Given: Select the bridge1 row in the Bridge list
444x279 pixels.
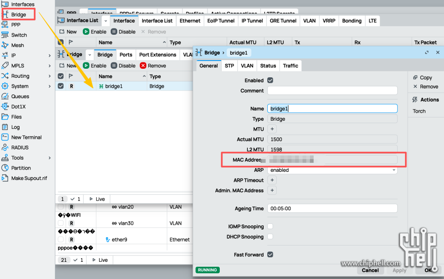Looking at the screenshot, I should point(122,86).
